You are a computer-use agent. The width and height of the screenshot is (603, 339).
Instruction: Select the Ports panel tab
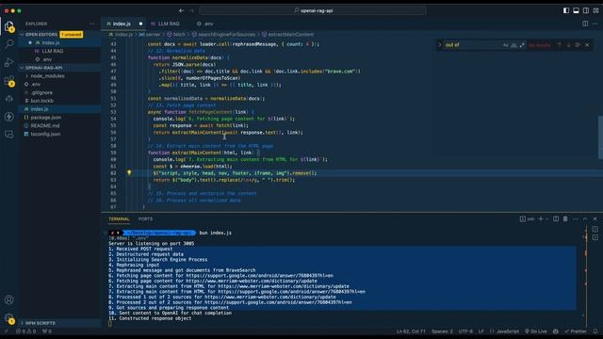point(145,219)
